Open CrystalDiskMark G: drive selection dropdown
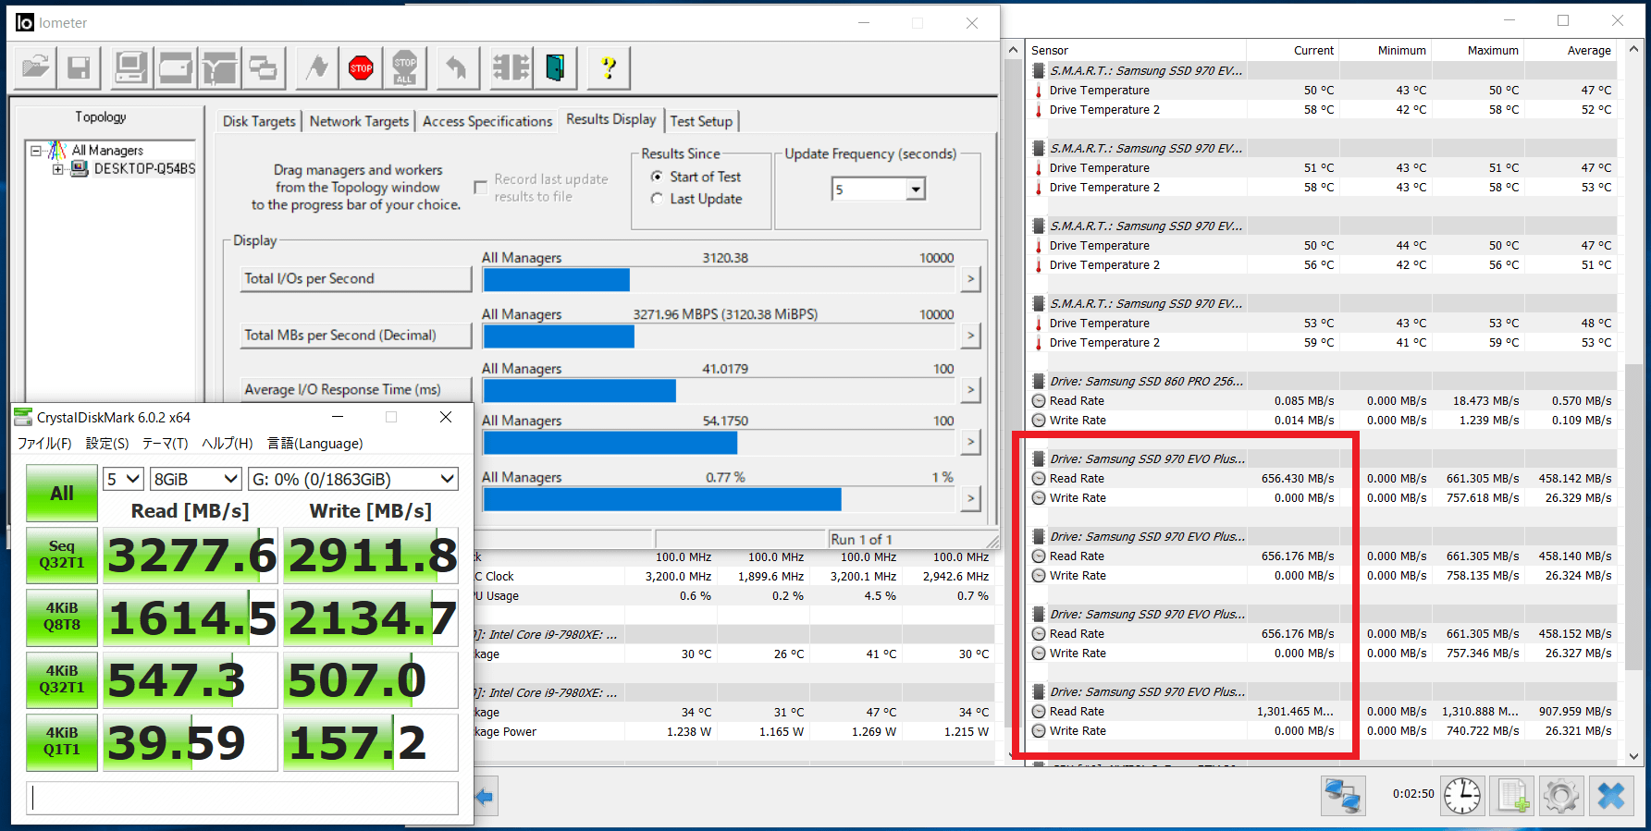This screenshot has height=831, width=1651. [353, 479]
